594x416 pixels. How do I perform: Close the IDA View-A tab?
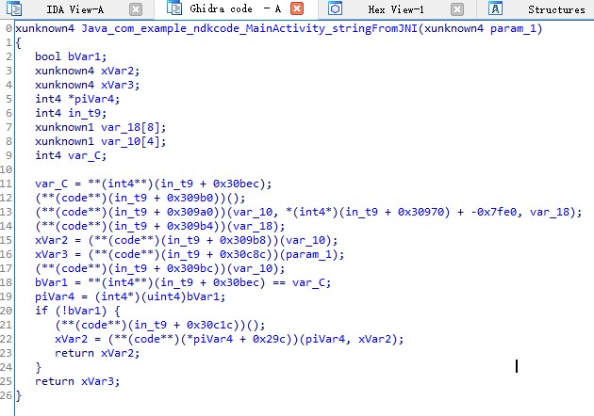(136, 9)
